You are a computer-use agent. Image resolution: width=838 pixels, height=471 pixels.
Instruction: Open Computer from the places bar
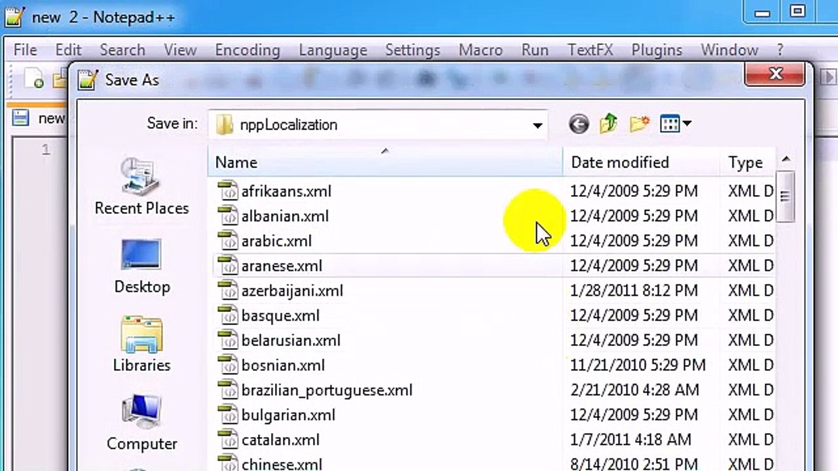point(141,423)
